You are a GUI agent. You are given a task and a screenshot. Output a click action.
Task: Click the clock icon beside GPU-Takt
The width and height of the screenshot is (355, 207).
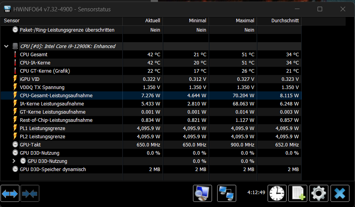[x=15, y=145]
